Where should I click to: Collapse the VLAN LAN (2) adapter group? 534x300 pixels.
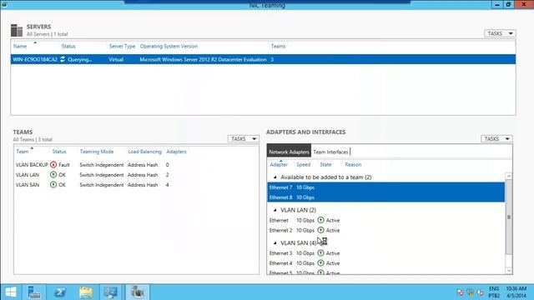click(275, 210)
